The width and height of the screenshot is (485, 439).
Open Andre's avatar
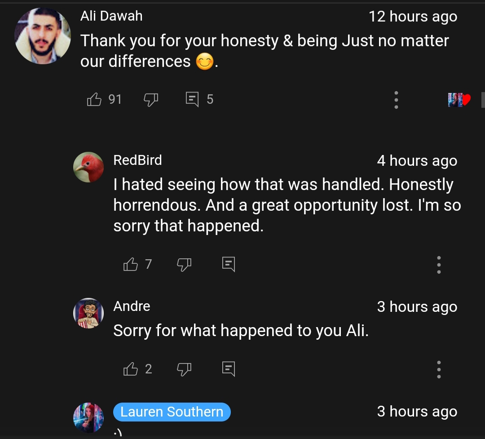coord(88,313)
